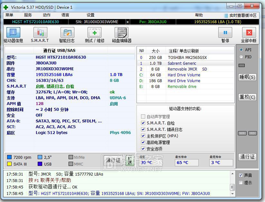This screenshot has height=202, width=265.
Task: Open the 智能日志 smart logs icon
Action: (67, 33)
